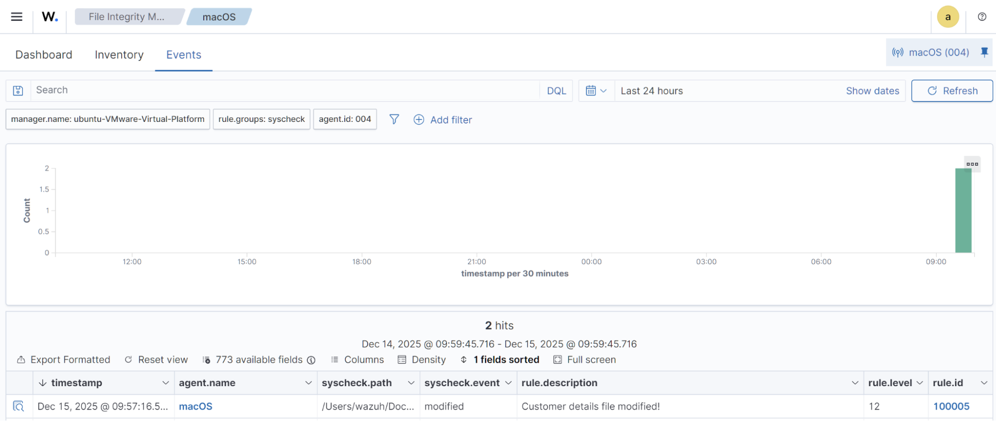Toggle DQL query language switch
The height and width of the screenshot is (421, 996).
click(556, 91)
